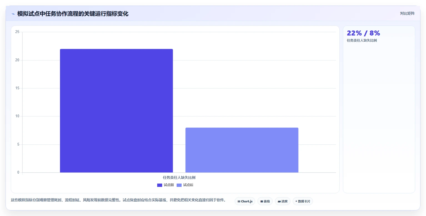This screenshot has height=216, width=426.
Task: Click the 任务责任人缺失比例 card label
Action: pyautogui.click(x=362, y=40)
